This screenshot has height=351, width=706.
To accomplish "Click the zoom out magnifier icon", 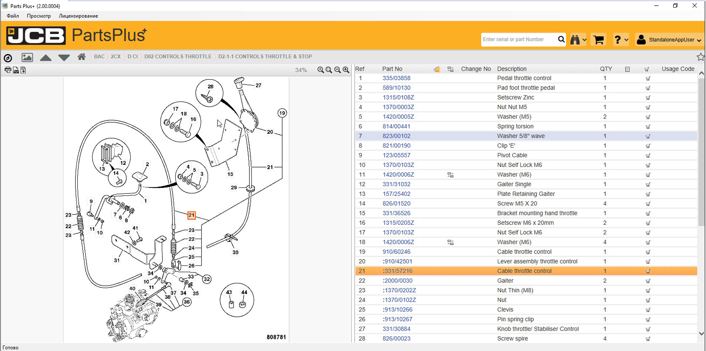I will click(x=337, y=70).
